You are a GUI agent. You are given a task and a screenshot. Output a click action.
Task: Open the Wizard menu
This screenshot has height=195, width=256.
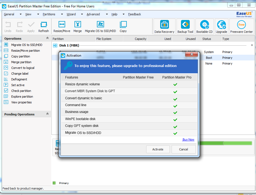pos(71,14)
